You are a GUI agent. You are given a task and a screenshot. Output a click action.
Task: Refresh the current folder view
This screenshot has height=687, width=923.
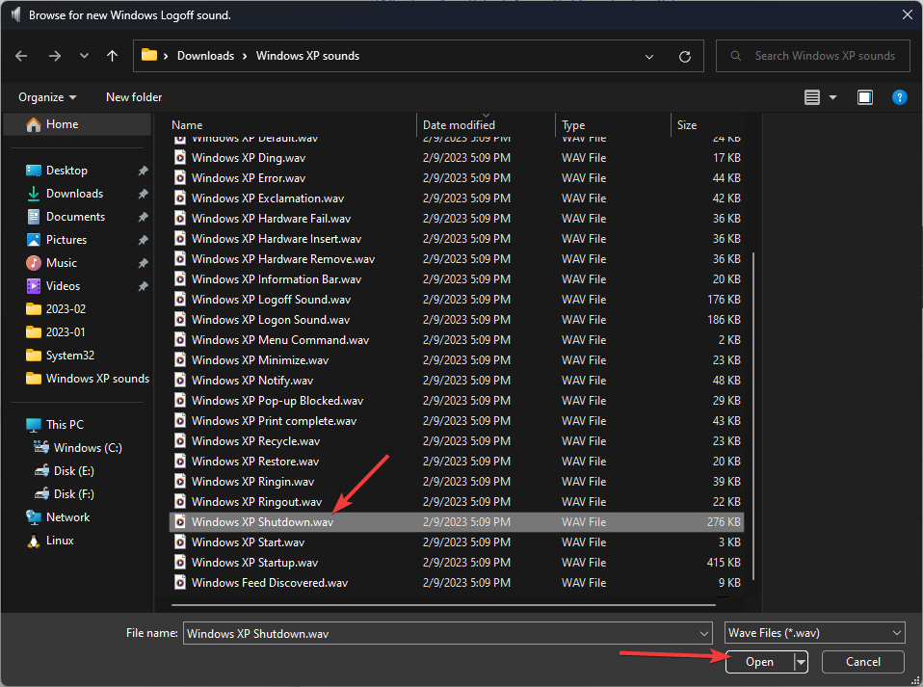coord(685,57)
